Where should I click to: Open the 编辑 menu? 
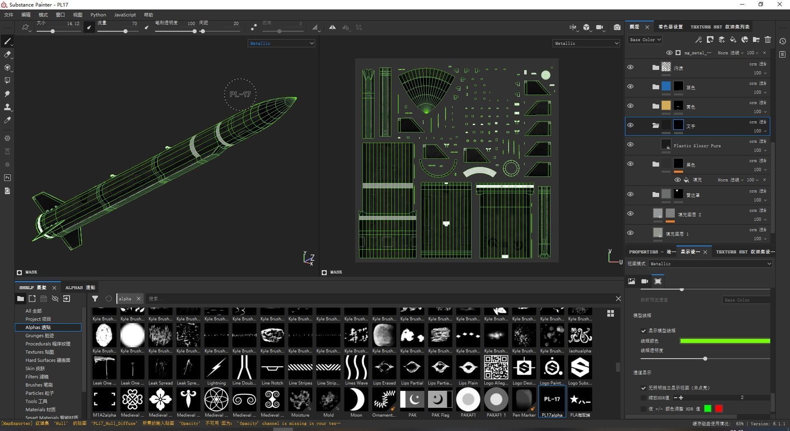click(26, 15)
